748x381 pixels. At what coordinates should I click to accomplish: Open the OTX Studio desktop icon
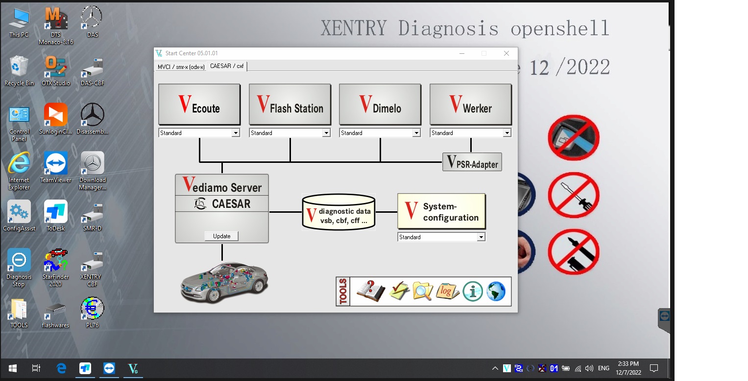56,70
